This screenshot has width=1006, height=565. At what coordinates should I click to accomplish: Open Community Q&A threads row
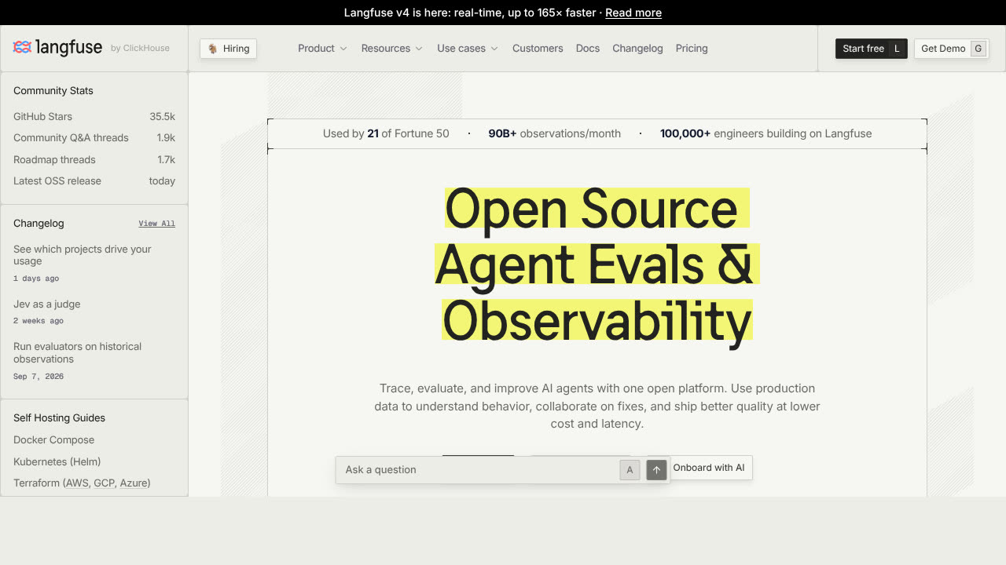tap(94, 138)
